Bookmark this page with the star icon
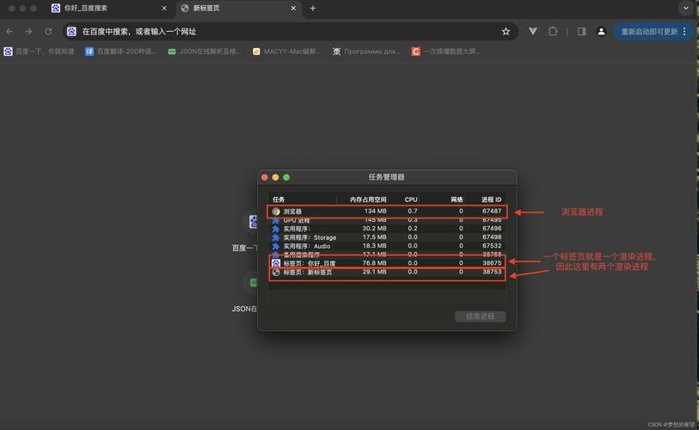The image size is (699, 430). [506, 31]
